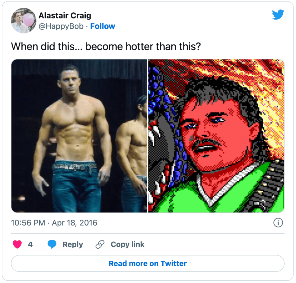Click the tweet text about 'hotter than this'
Viewport: 296px width, 283px height.
(x=106, y=46)
